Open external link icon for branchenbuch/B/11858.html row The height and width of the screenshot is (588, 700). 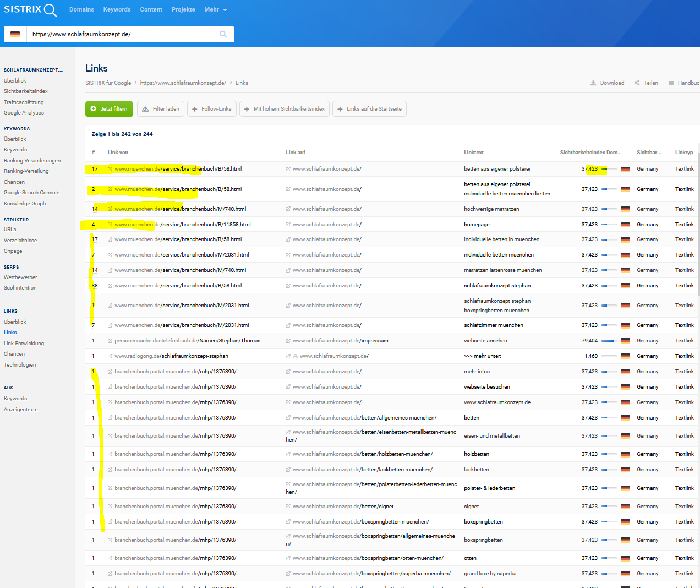tap(110, 225)
